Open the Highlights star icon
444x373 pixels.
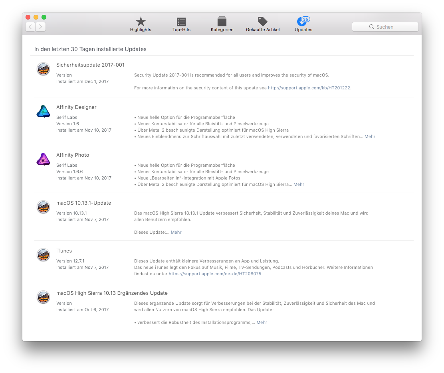[x=141, y=22]
